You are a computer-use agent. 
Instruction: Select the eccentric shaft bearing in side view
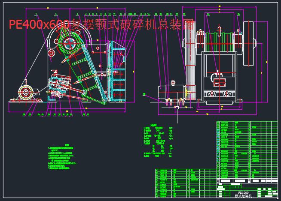[70, 43]
